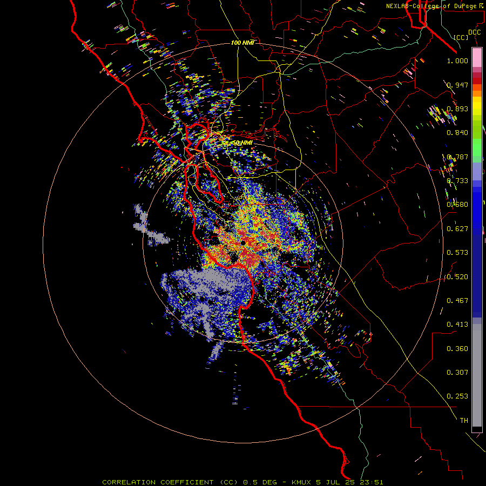Viewport: 486px width, 486px height.
Task: Click the dark navy segment of color bar
Action: coord(477,273)
